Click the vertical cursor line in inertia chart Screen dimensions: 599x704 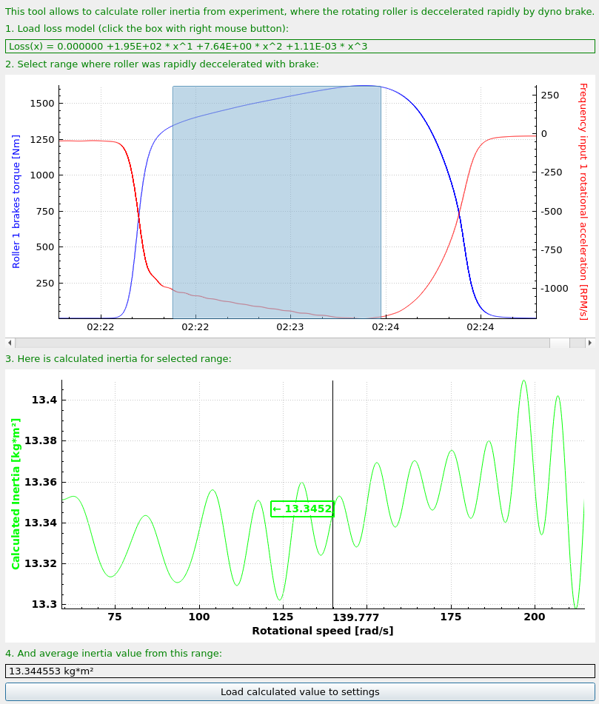point(332,494)
